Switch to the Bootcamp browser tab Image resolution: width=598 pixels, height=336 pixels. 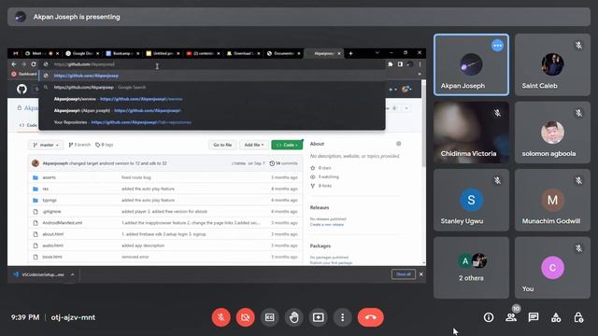[x=122, y=53]
